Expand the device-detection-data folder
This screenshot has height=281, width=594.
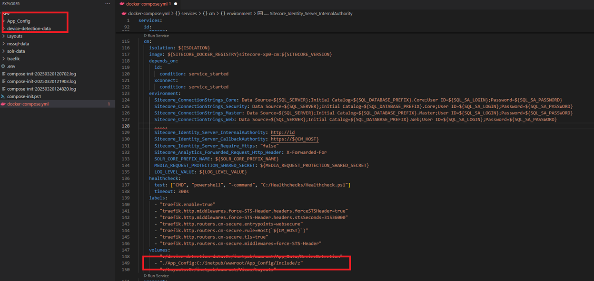(4, 28)
